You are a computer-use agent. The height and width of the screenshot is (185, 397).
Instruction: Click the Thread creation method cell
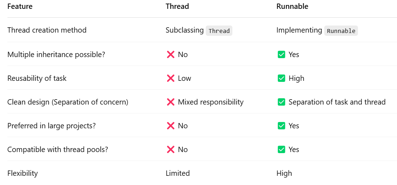[47, 30]
